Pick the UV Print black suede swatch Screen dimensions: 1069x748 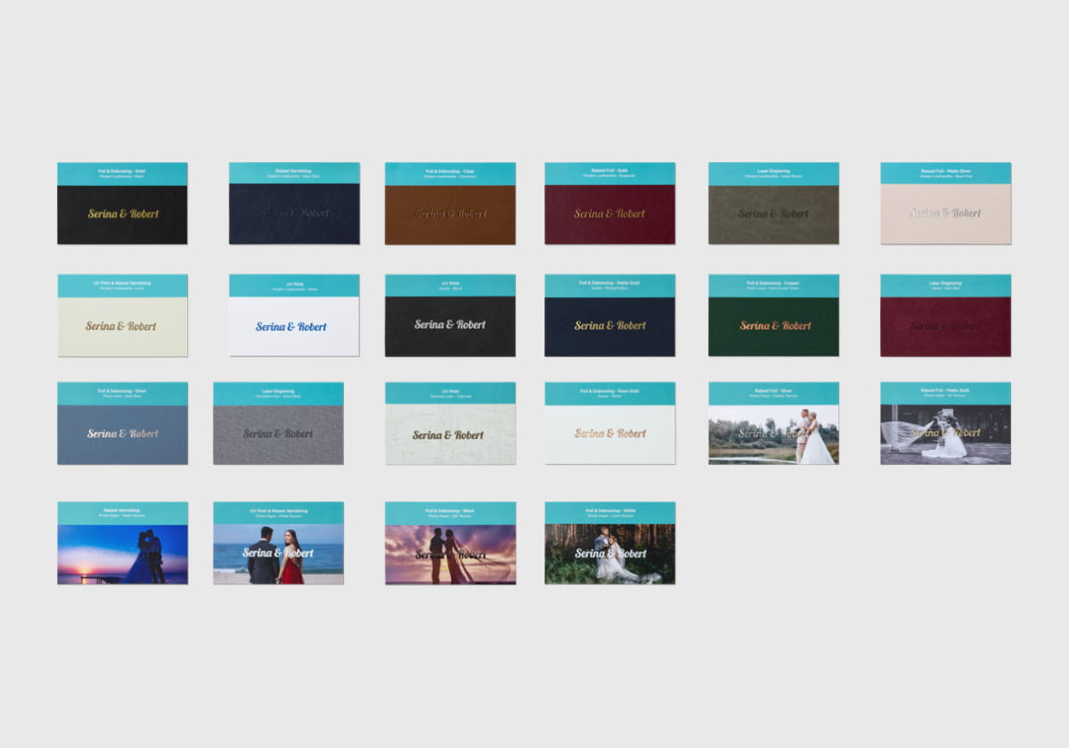coord(450,315)
